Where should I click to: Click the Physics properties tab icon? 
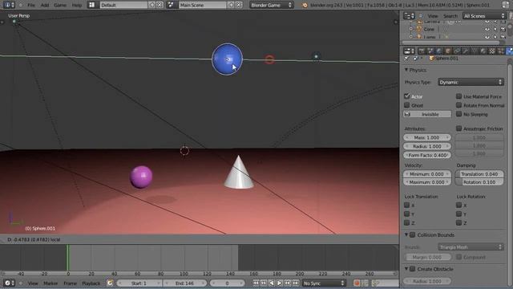[x=509, y=51]
